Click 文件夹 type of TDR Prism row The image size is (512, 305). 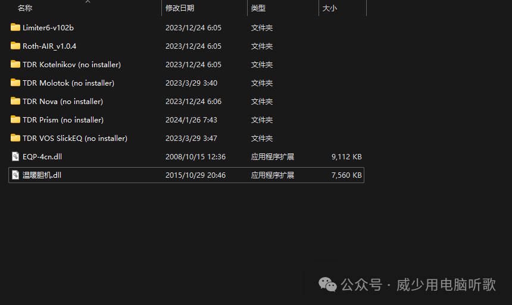tap(261, 120)
